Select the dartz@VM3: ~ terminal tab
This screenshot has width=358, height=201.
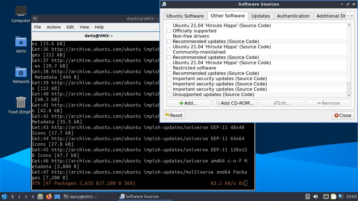point(98,36)
